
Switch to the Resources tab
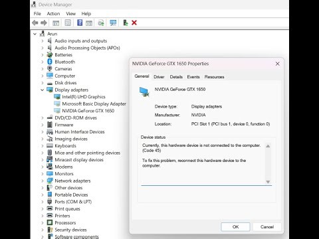pos(214,77)
